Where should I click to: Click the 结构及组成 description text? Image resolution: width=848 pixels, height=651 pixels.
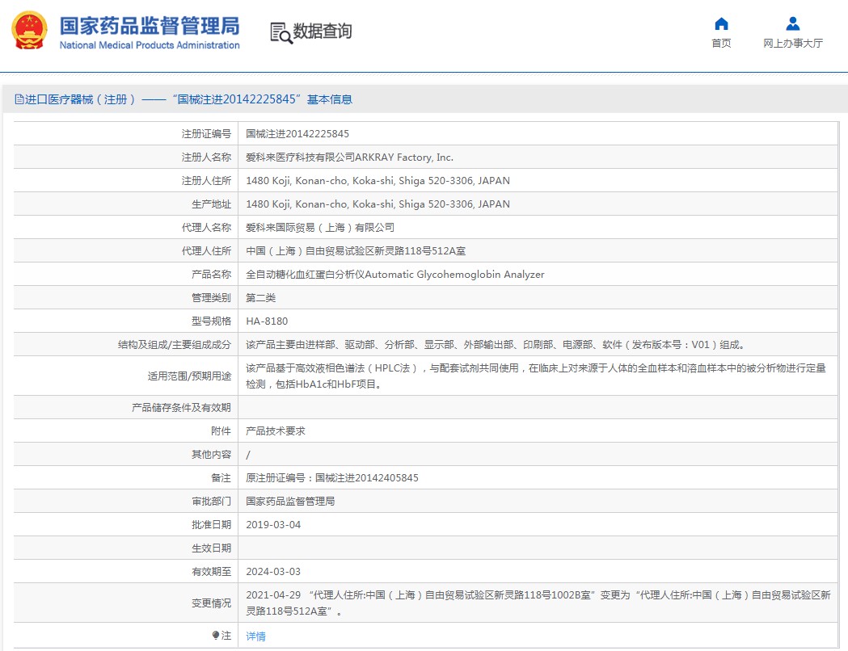tap(496, 345)
